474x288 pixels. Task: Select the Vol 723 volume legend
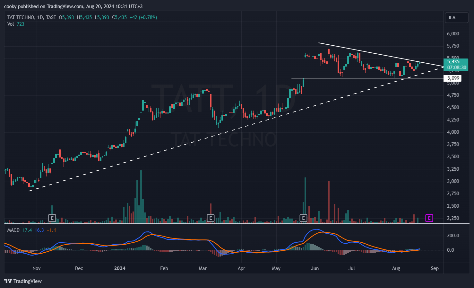(16, 24)
